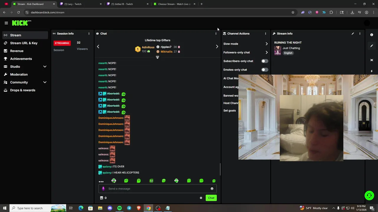The width and height of the screenshot is (378, 212).
Task: Click the pencil icon in right sidebar
Action: tap(372, 46)
